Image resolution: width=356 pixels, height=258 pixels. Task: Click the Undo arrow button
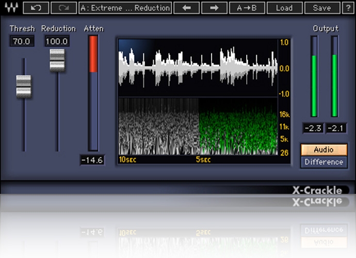(36, 8)
